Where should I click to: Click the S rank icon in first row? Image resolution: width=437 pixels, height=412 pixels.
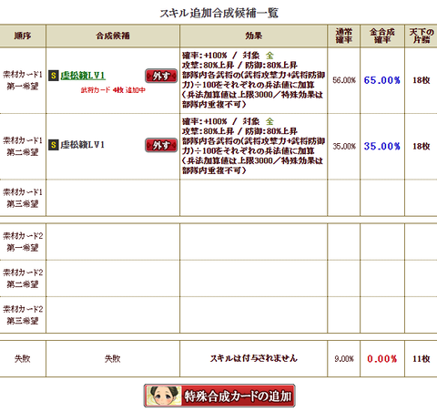click(x=54, y=76)
